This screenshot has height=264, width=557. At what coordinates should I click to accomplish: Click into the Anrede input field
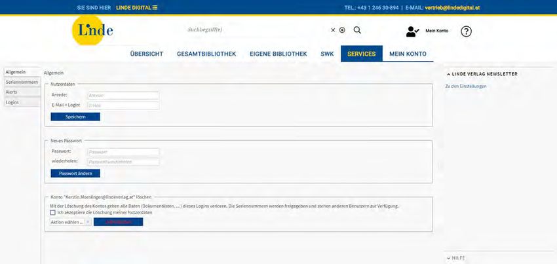point(123,96)
